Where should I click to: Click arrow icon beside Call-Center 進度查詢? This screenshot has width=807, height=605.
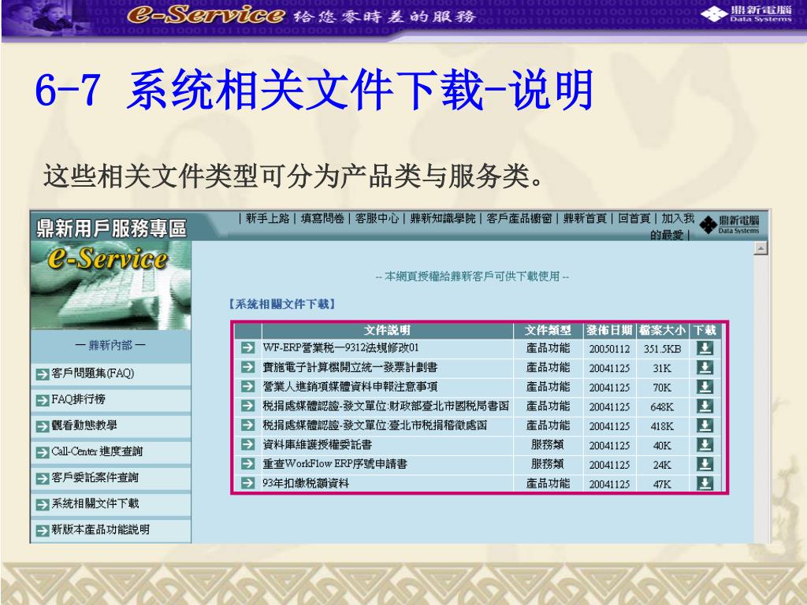point(43,453)
